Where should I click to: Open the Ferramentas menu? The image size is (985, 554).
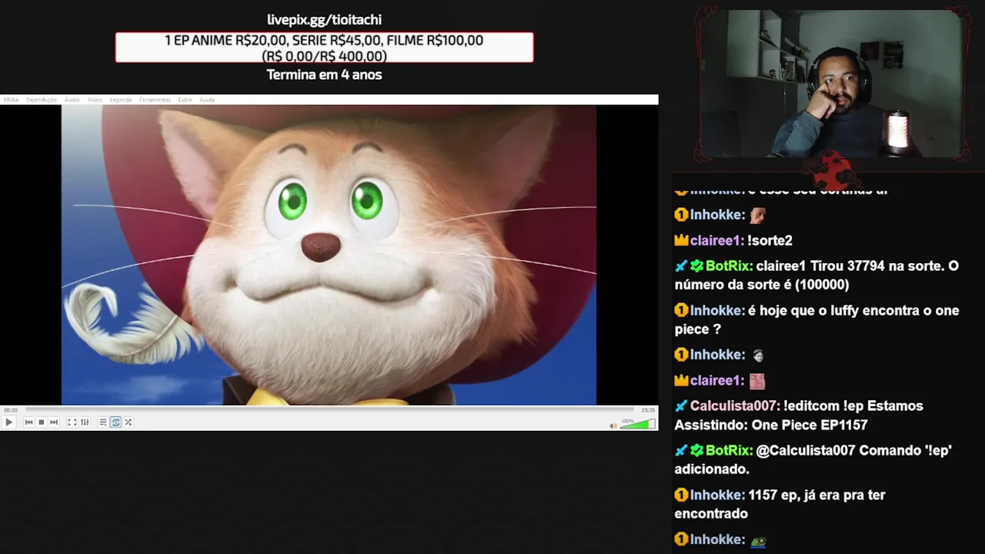[155, 99]
